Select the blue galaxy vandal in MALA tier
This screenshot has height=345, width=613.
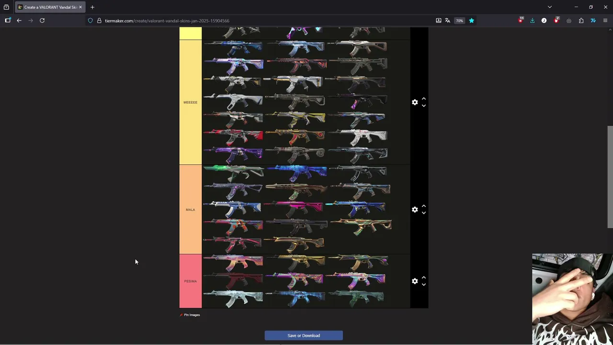tap(296, 173)
